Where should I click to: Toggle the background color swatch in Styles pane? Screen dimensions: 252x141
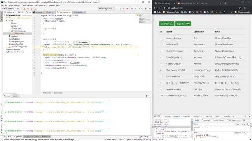coord(209,137)
